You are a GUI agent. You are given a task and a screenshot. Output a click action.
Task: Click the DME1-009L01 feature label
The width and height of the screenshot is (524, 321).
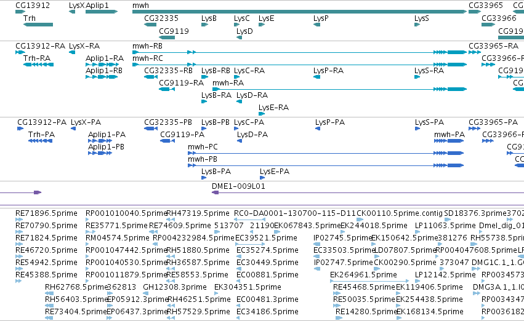(238, 186)
